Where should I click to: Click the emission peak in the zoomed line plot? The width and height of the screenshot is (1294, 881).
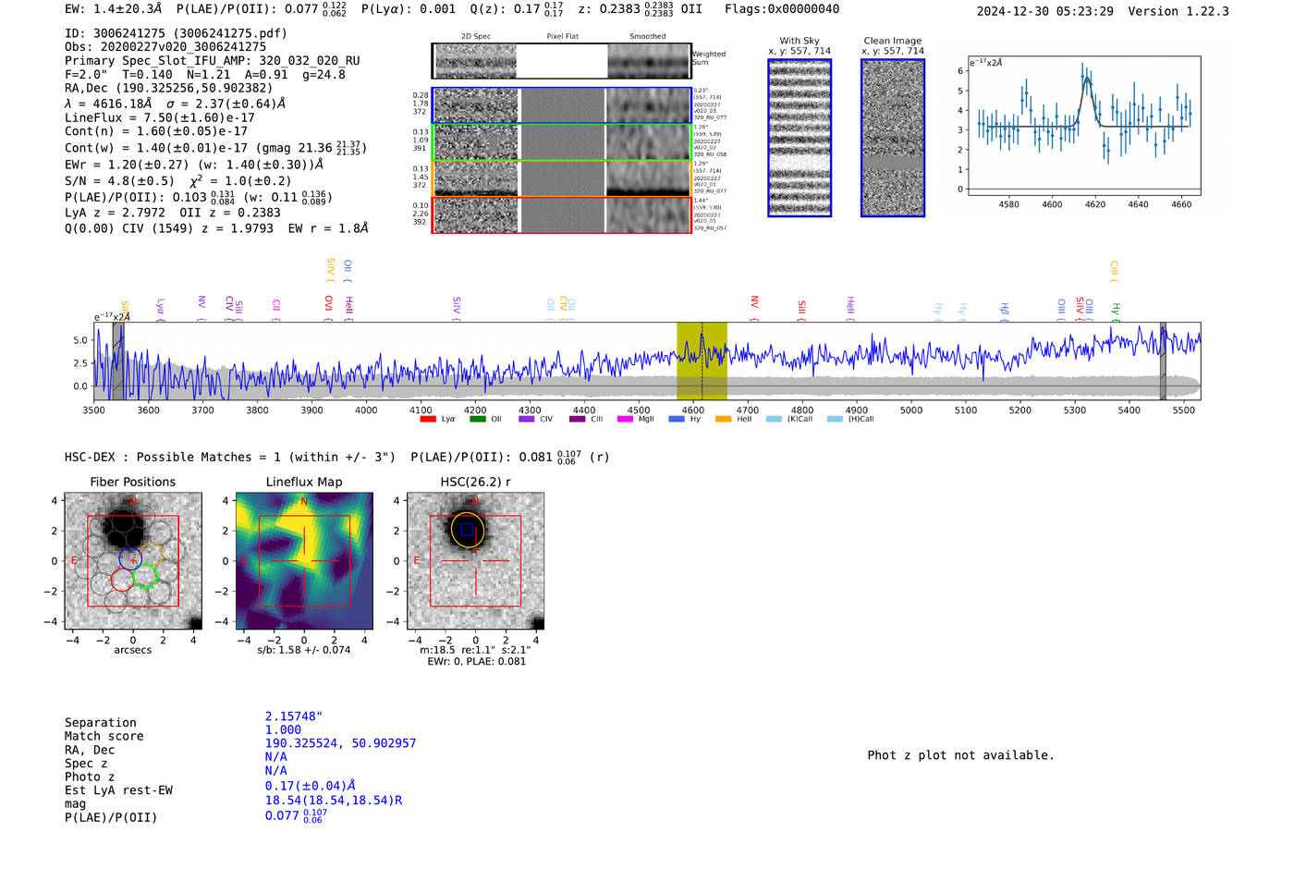[x=1086, y=78]
